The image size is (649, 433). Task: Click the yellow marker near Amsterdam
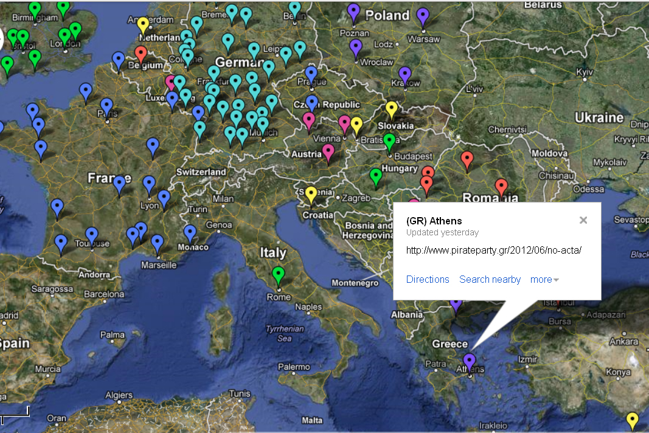[143, 24]
